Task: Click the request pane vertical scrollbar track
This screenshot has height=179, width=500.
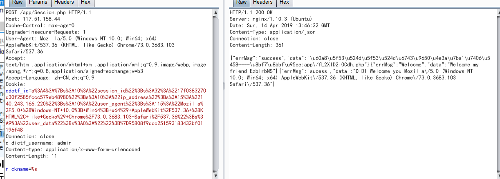Action: [216, 94]
